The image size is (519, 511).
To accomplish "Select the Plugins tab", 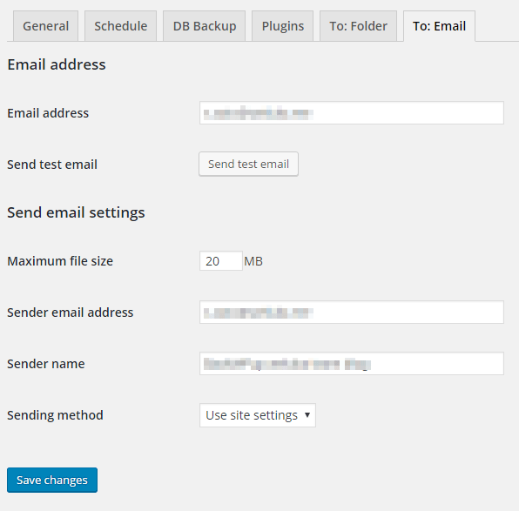I will (283, 26).
